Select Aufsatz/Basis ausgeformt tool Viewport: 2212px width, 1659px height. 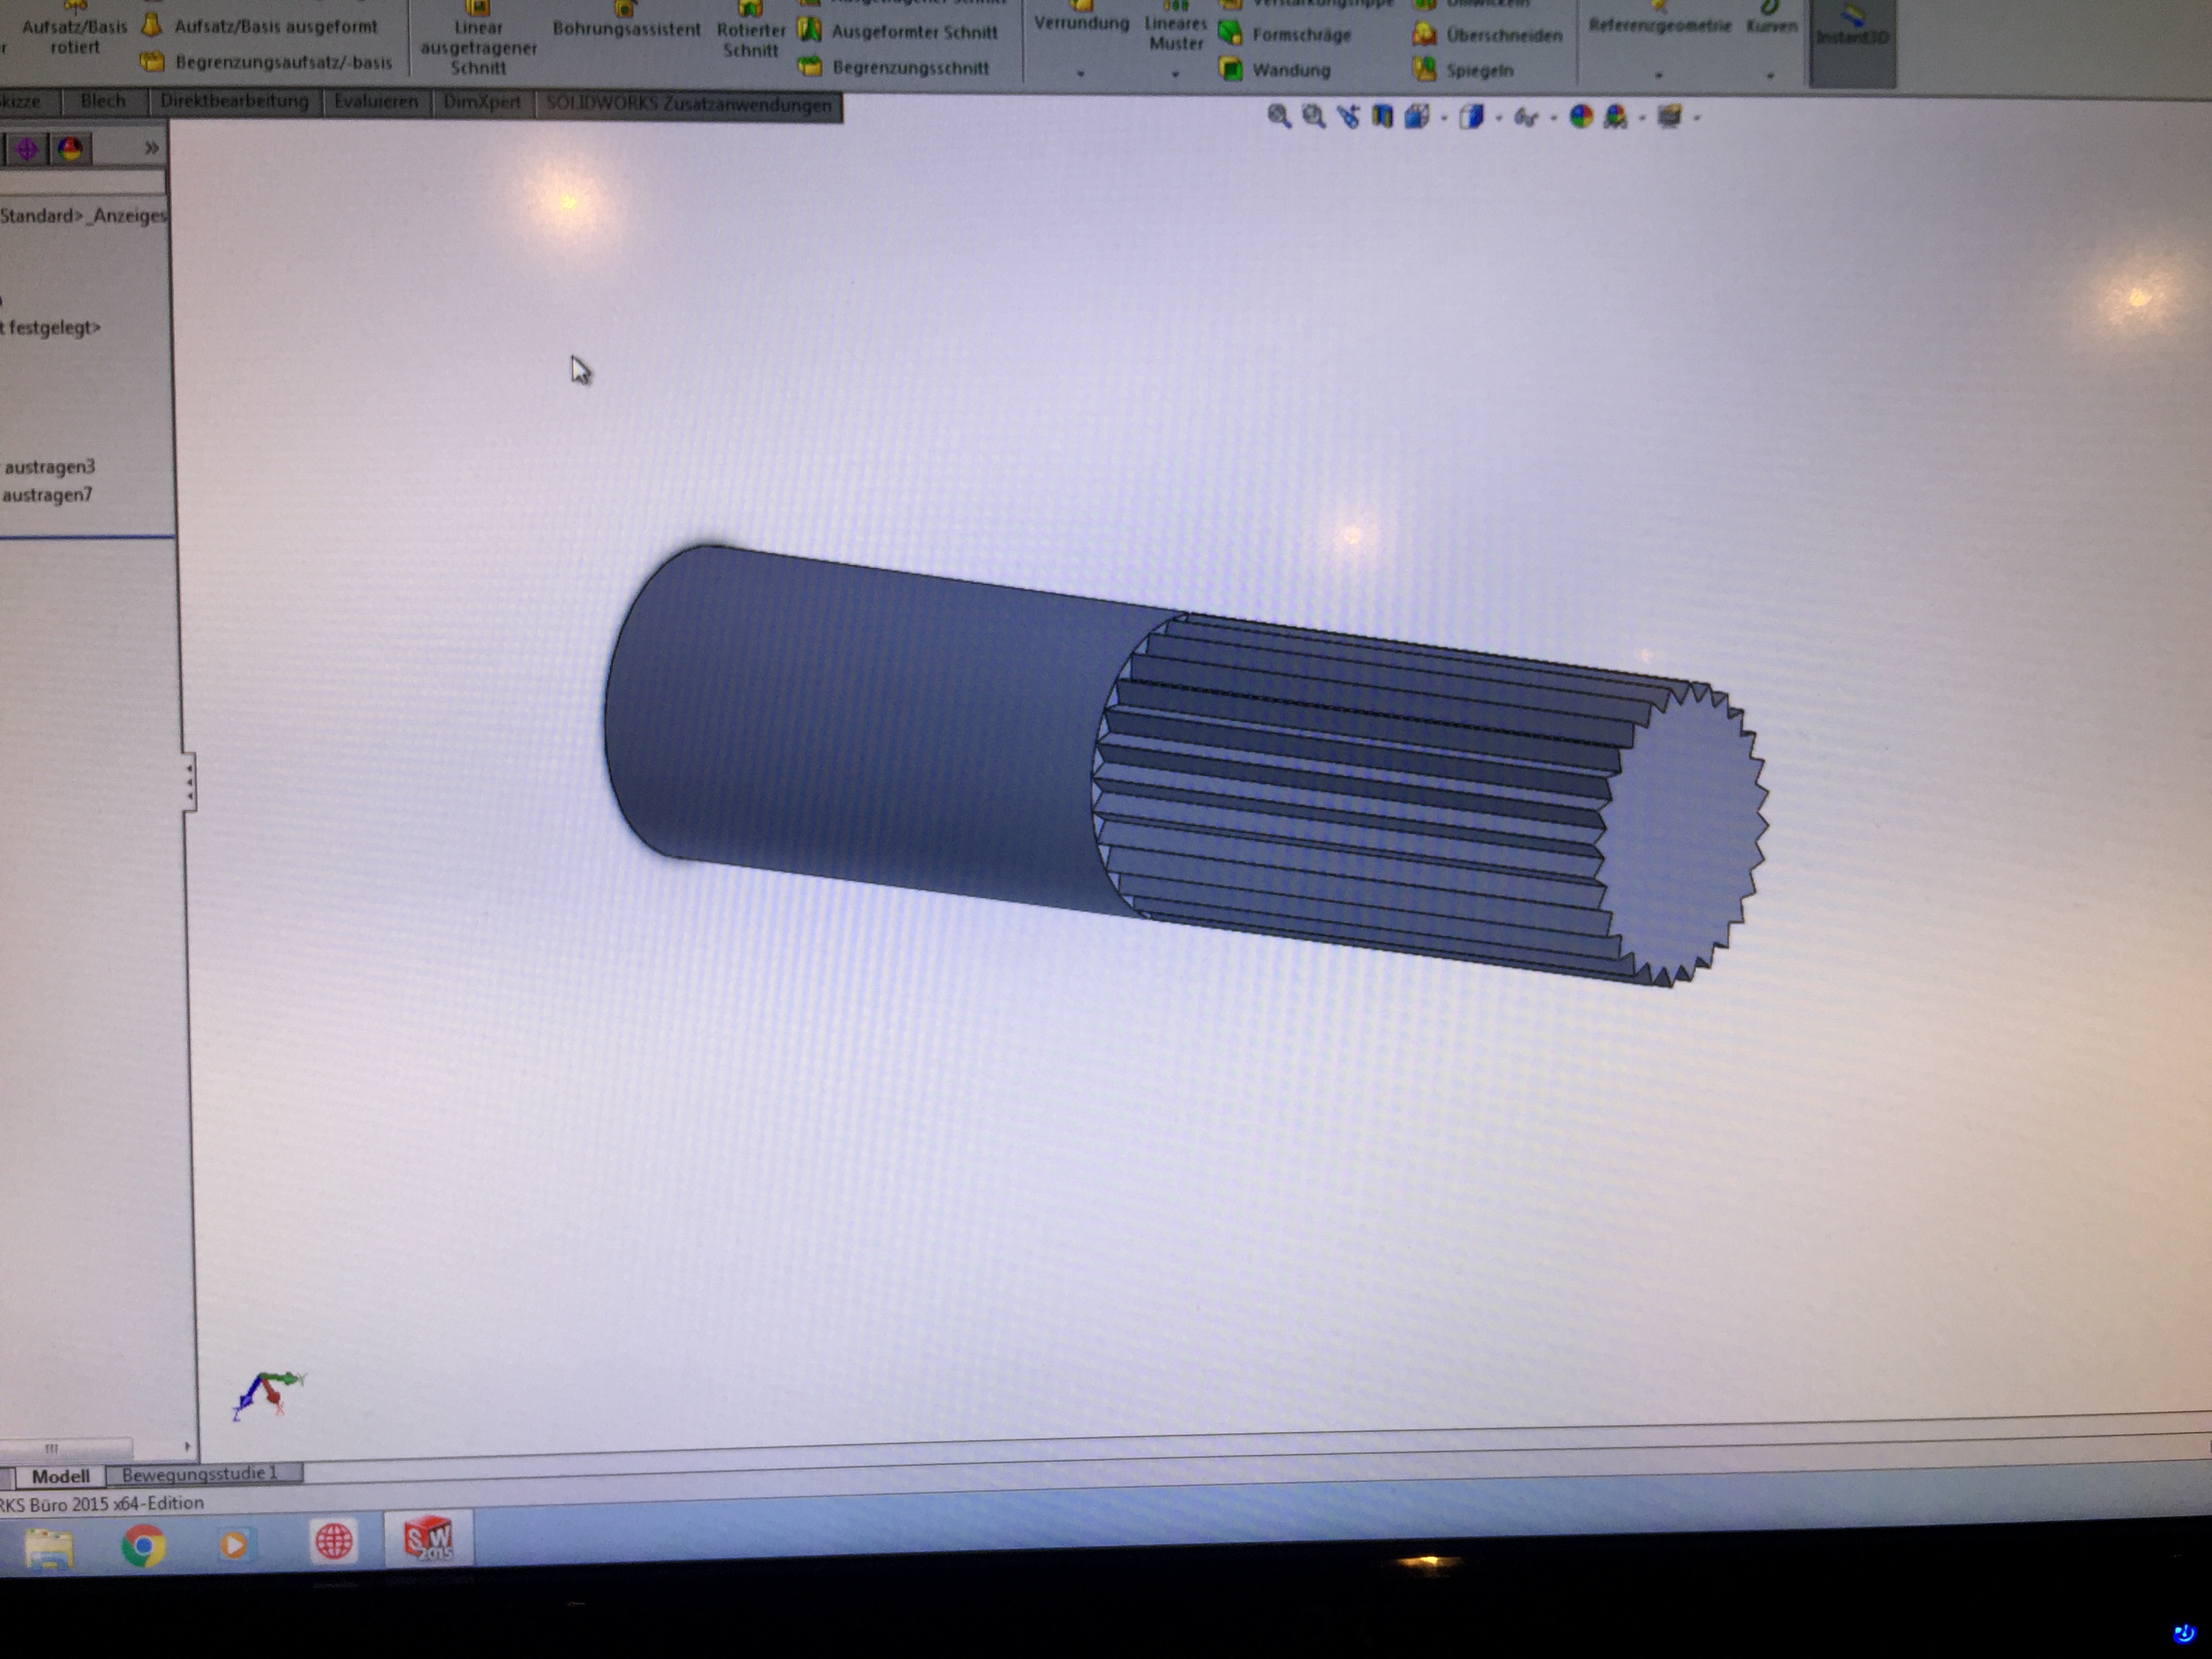click(260, 26)
